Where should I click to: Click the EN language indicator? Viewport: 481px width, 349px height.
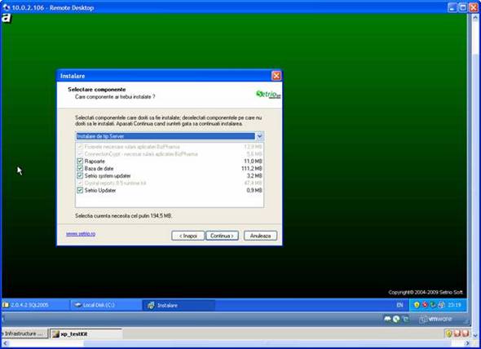point(399,305)
